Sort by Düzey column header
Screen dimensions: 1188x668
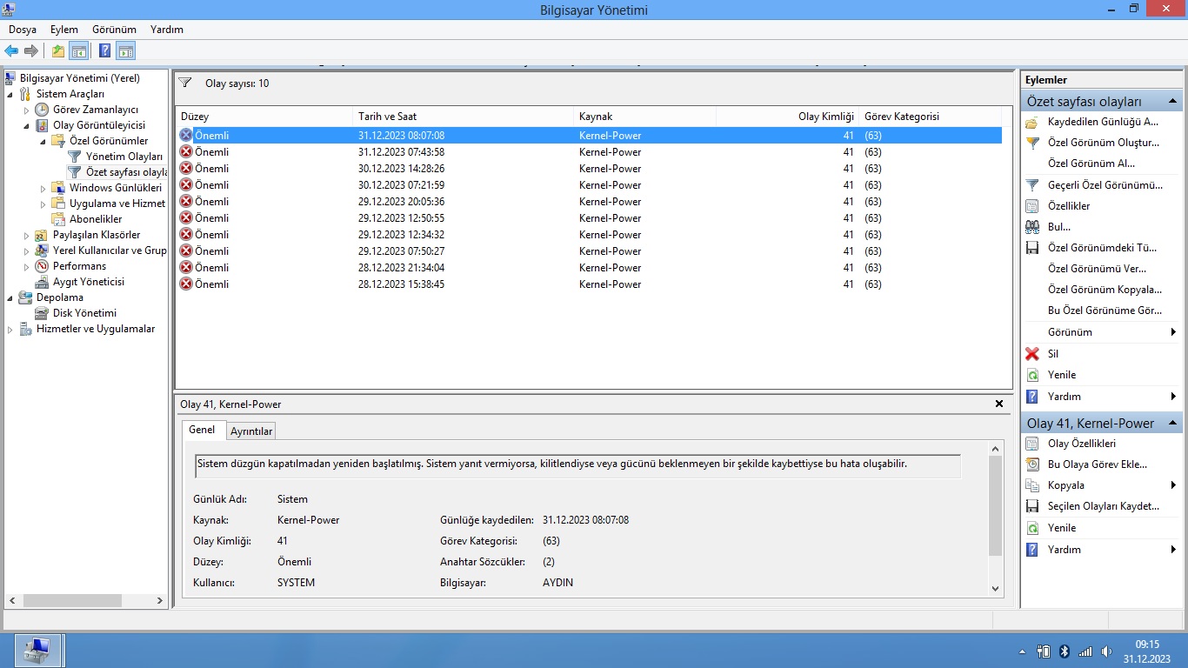[x=264, y=117]
